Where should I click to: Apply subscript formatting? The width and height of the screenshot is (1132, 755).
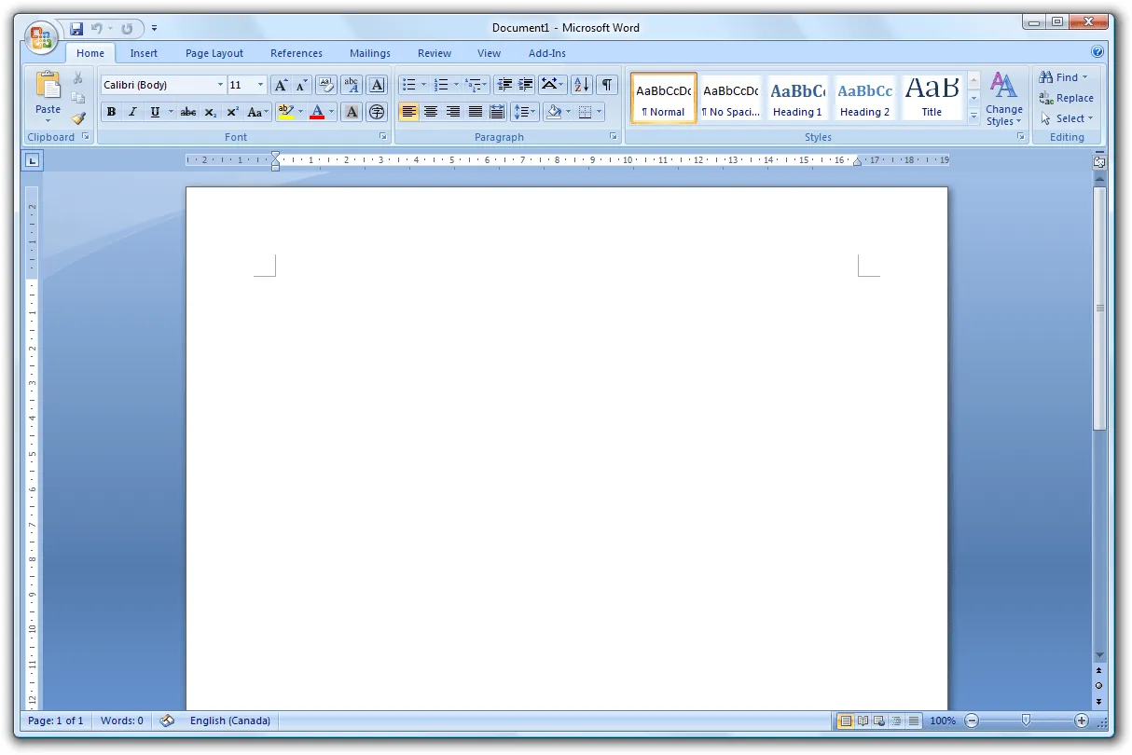tap(209, 112)
